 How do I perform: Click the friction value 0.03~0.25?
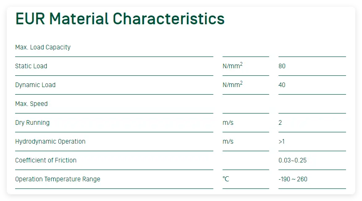point(293,160)
